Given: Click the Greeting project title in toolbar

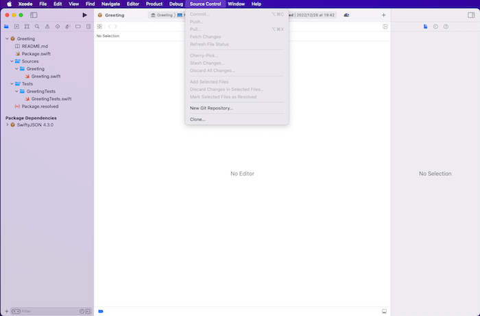Looking at the screenshot, I should point(115,15).
